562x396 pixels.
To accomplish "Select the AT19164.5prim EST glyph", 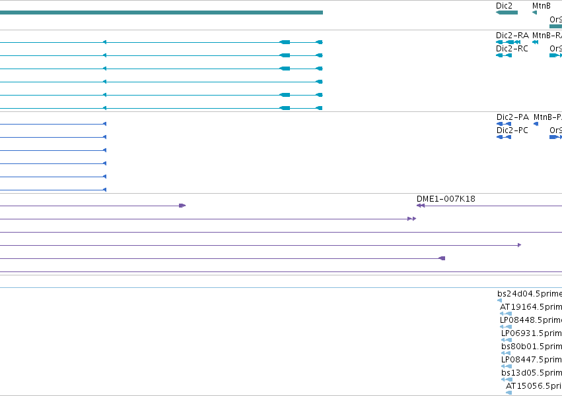I will pyautogui.click(x=506, y=314).
